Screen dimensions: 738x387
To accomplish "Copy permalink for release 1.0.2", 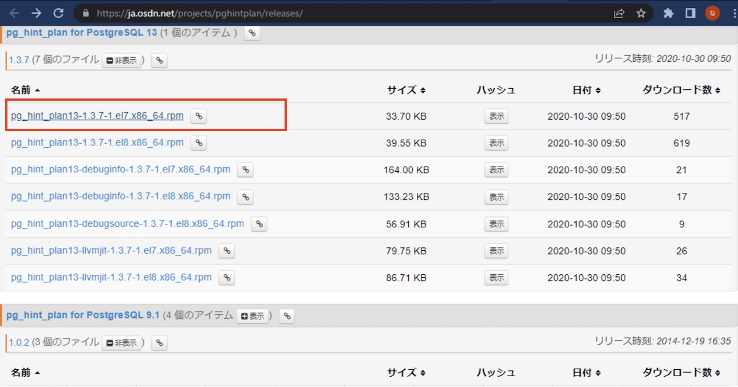I will click(160, 343).
